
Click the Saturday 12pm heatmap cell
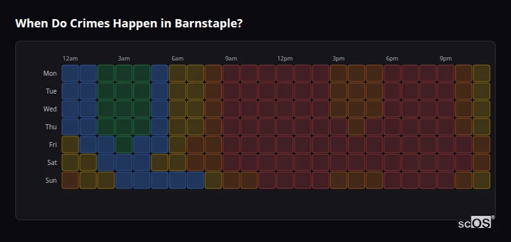click(x=285, y=162)
